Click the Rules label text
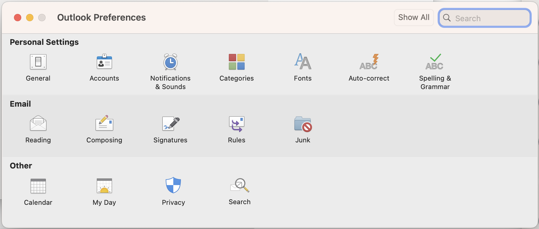This screenshot has width=539, height=229. 237,140
